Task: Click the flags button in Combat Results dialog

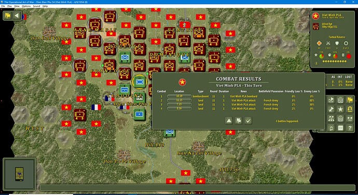Action: pyautogui.click(x=238, y=120)
